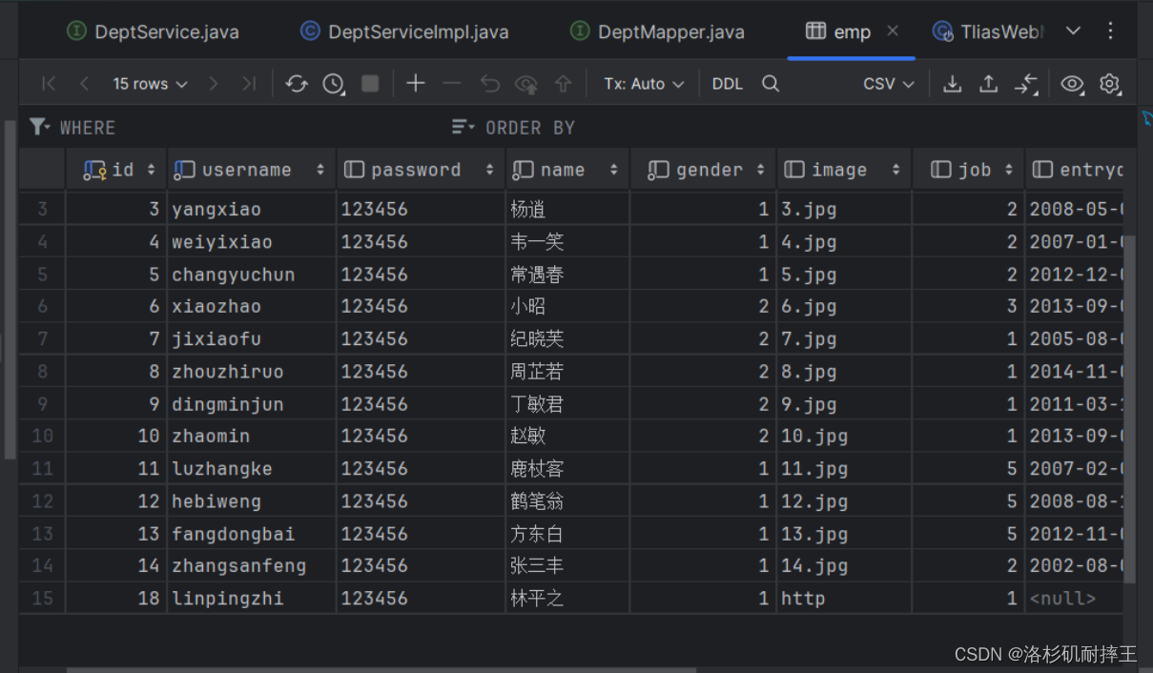
Task: Select image cell http
Action: point(844,598)
